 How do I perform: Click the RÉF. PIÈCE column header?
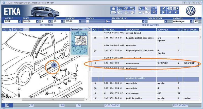coord(114,30)
